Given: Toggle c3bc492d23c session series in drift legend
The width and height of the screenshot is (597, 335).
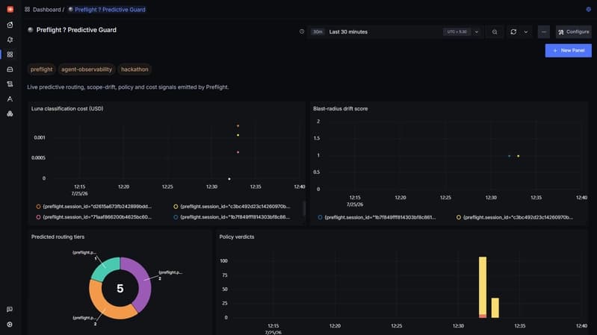Looking at the screenshot, I should [x=514, y=218].
